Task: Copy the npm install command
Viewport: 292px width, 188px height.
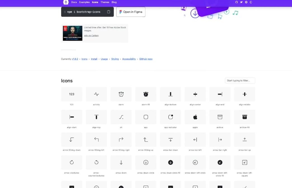Action: pyautogui.click(x=109, y=12)
